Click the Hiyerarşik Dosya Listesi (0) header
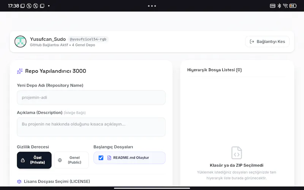Screen dimensions: 304x190 point(214,70)
